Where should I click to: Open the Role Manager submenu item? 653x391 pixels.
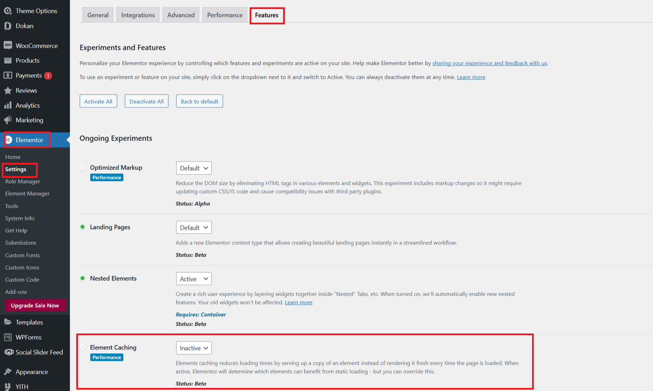tap(22, 181)
